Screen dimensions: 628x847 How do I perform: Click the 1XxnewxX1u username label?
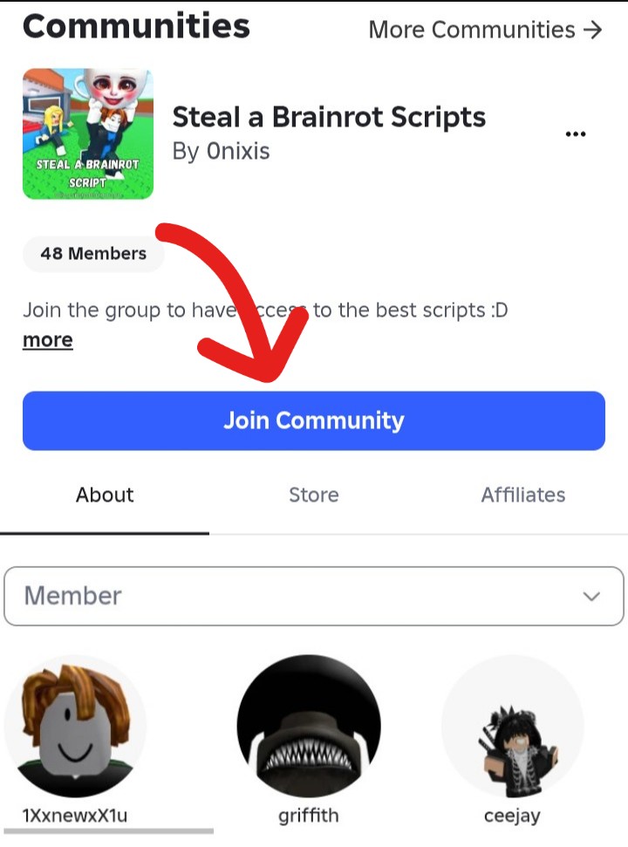[x=75, y=816]
